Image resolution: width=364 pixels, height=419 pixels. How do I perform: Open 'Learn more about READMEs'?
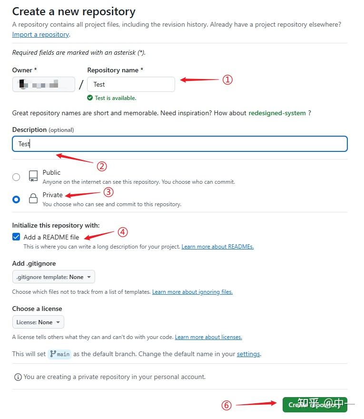point(217,246)
